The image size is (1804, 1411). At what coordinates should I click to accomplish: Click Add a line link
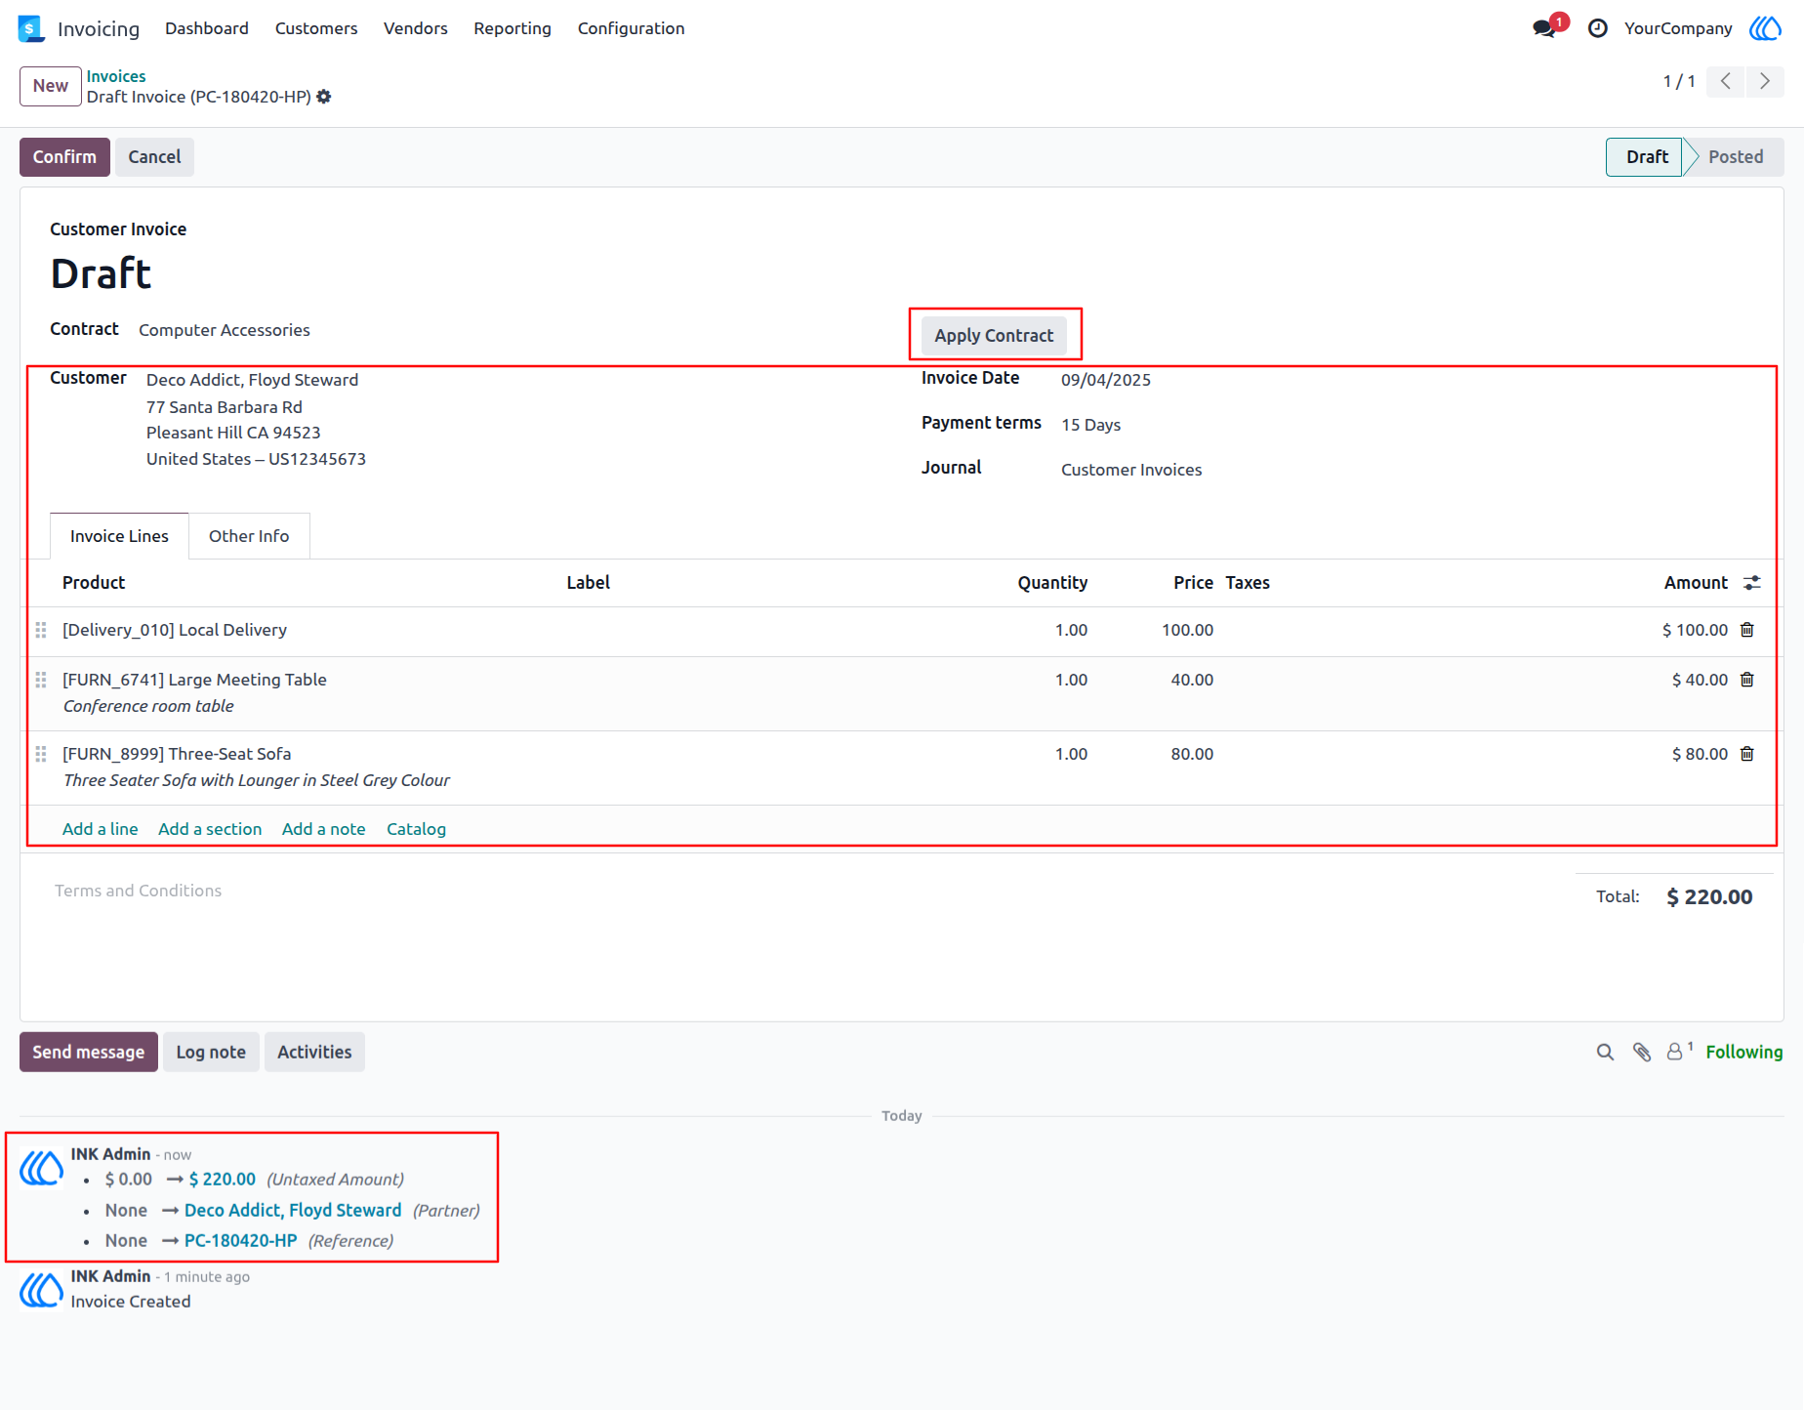(101, 829)
